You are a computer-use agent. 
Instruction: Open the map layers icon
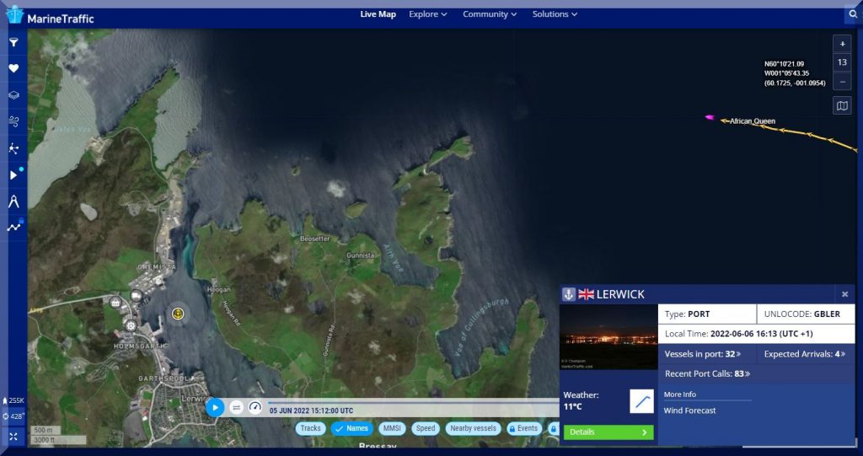point(13,95)
